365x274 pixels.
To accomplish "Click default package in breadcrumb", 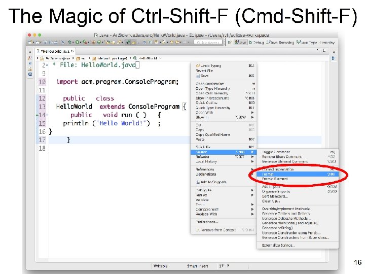I will point(109,58).
